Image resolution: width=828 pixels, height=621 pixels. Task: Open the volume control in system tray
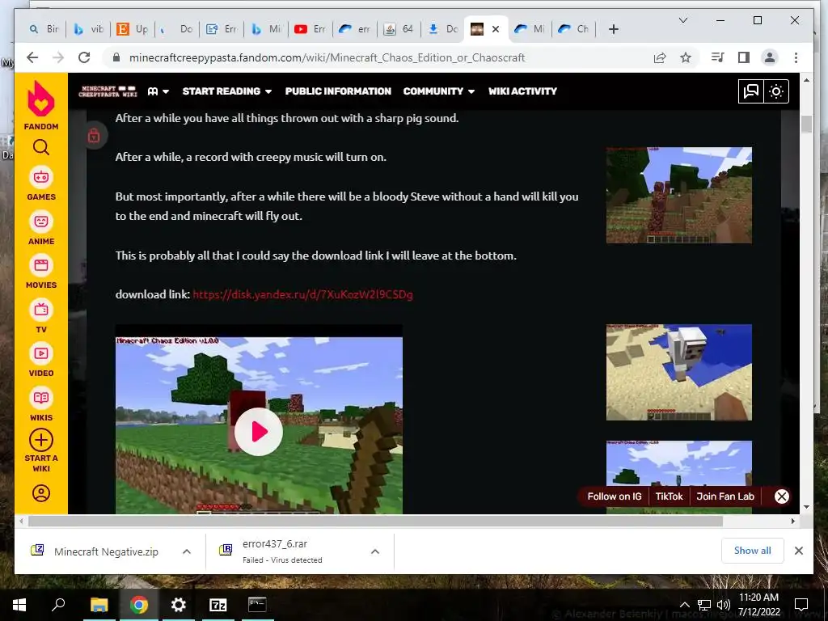[x=724, y=605]
